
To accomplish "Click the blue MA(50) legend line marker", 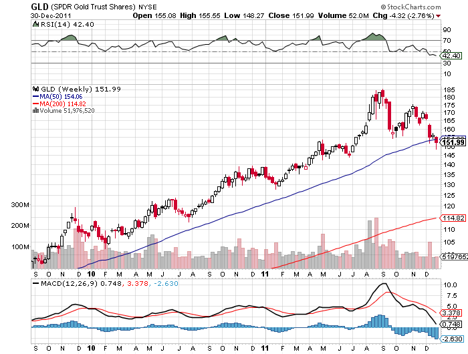I will pos(35,97).
